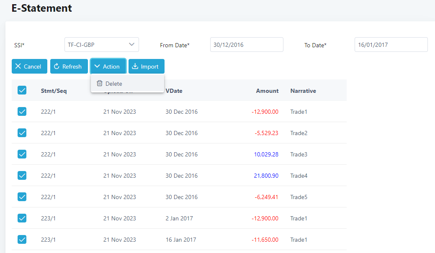Sort by the Amount column header
This screenshot has width=435, height=253.
point(267,91)
